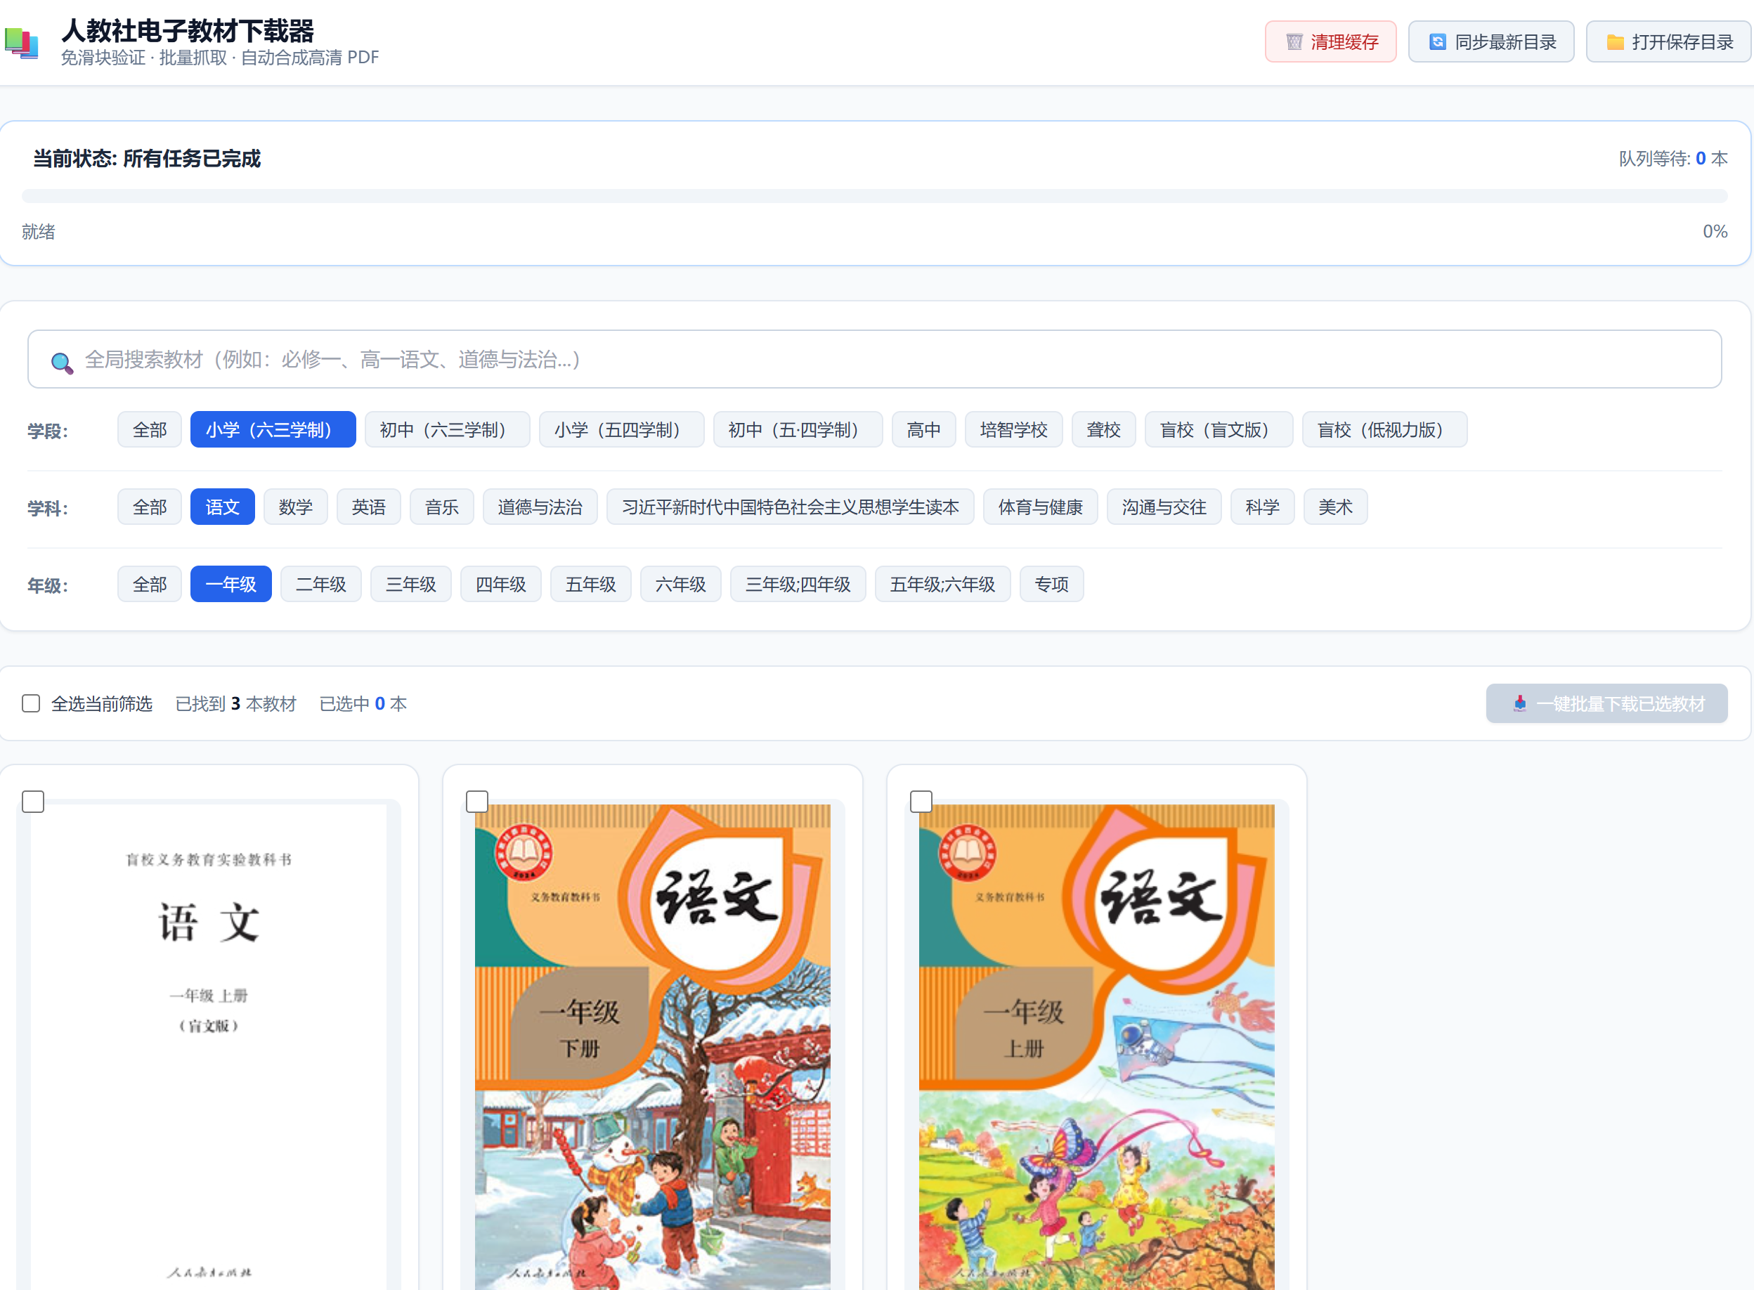Select 小学（五四学制） stage filter
The image size is (1754, 1290).
tap(621, 429)
